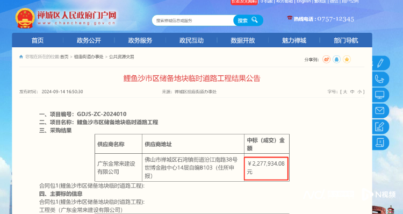Viewport: 403px width, 214px height.
Task: Open the pencil icon in right sidebar
Action: (x=380, y=63)
